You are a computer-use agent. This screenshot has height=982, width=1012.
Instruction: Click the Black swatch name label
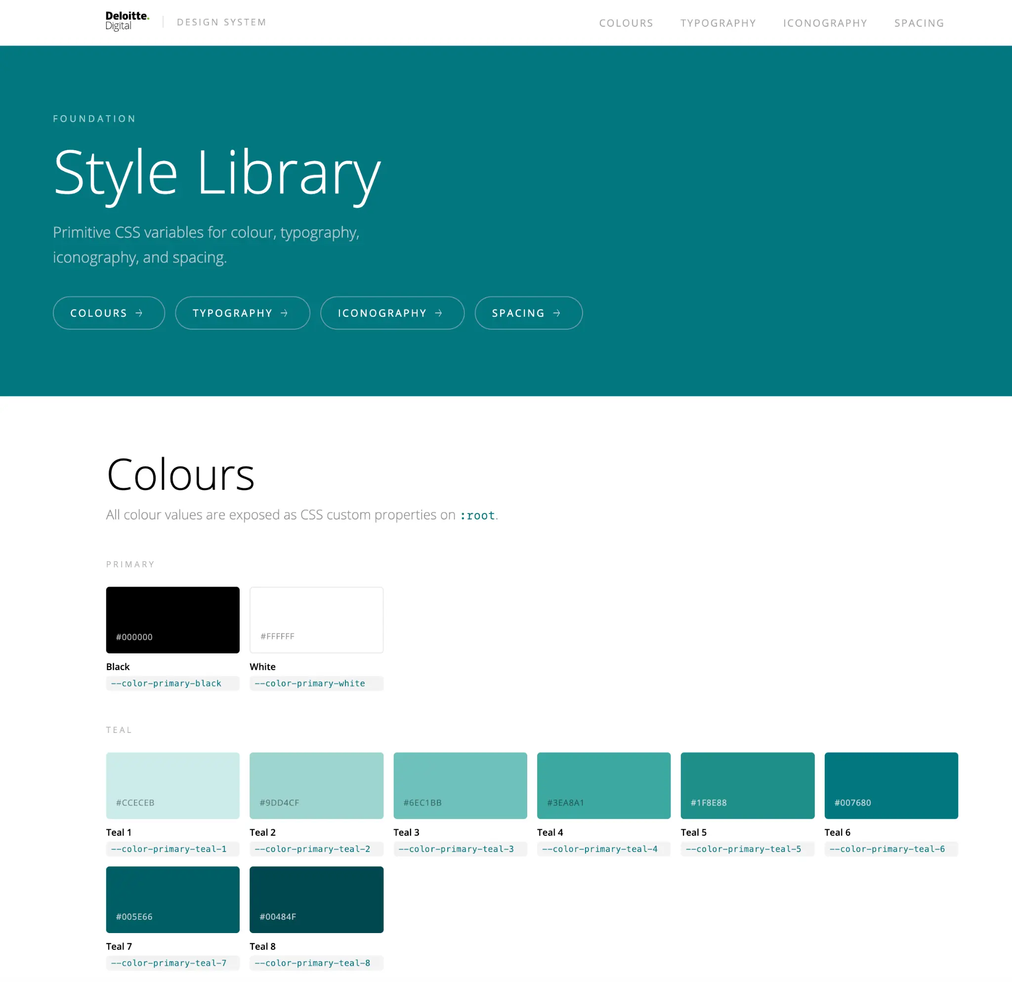pyautogui.click(x=118, y=667)
